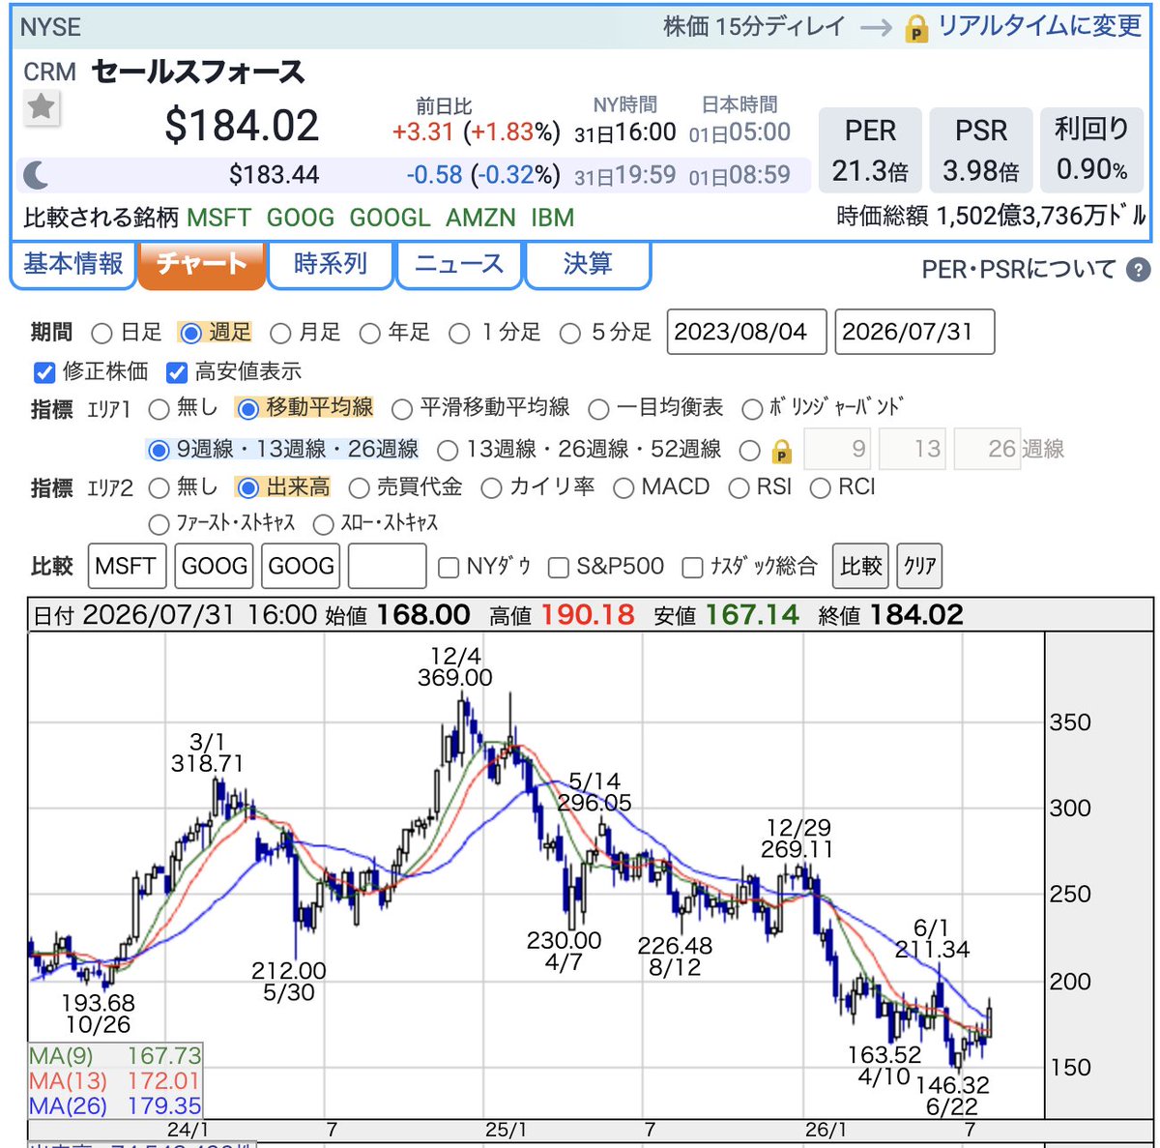
Task: Choose 一目均衡表 indicator
Action: (598, 409)
